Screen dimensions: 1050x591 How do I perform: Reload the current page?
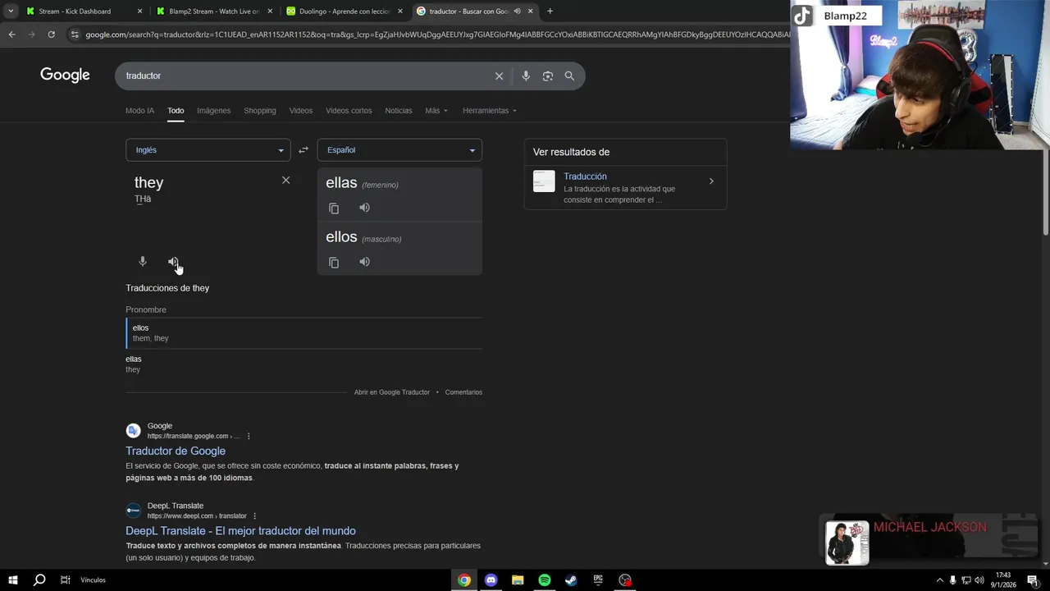pyautogui.click(x=51, y=34)
